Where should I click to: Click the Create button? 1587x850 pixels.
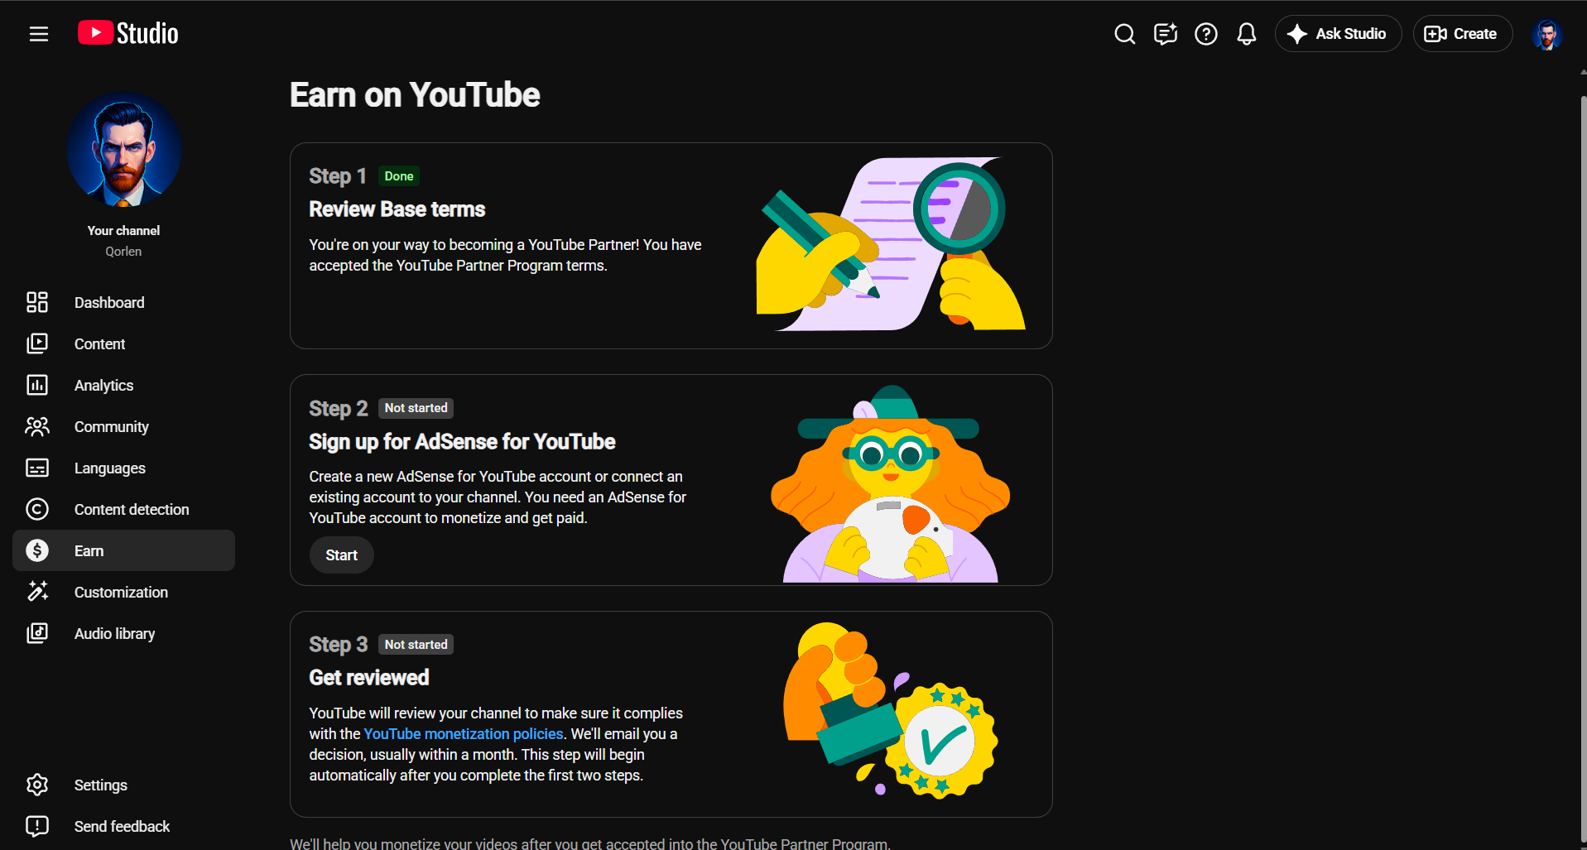point(1462,34)
